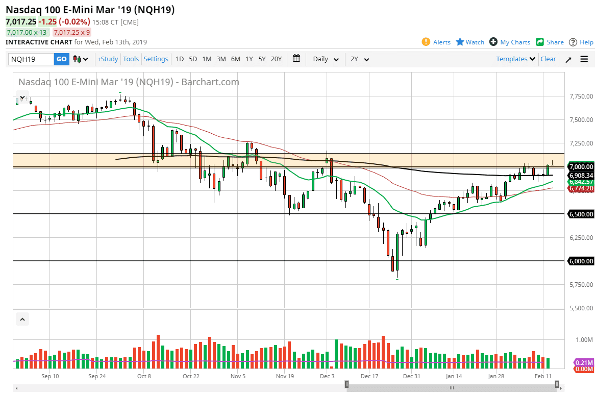
Task: Expand the chart with the pop-out arrow icon
Action: [x=568, y=59]
